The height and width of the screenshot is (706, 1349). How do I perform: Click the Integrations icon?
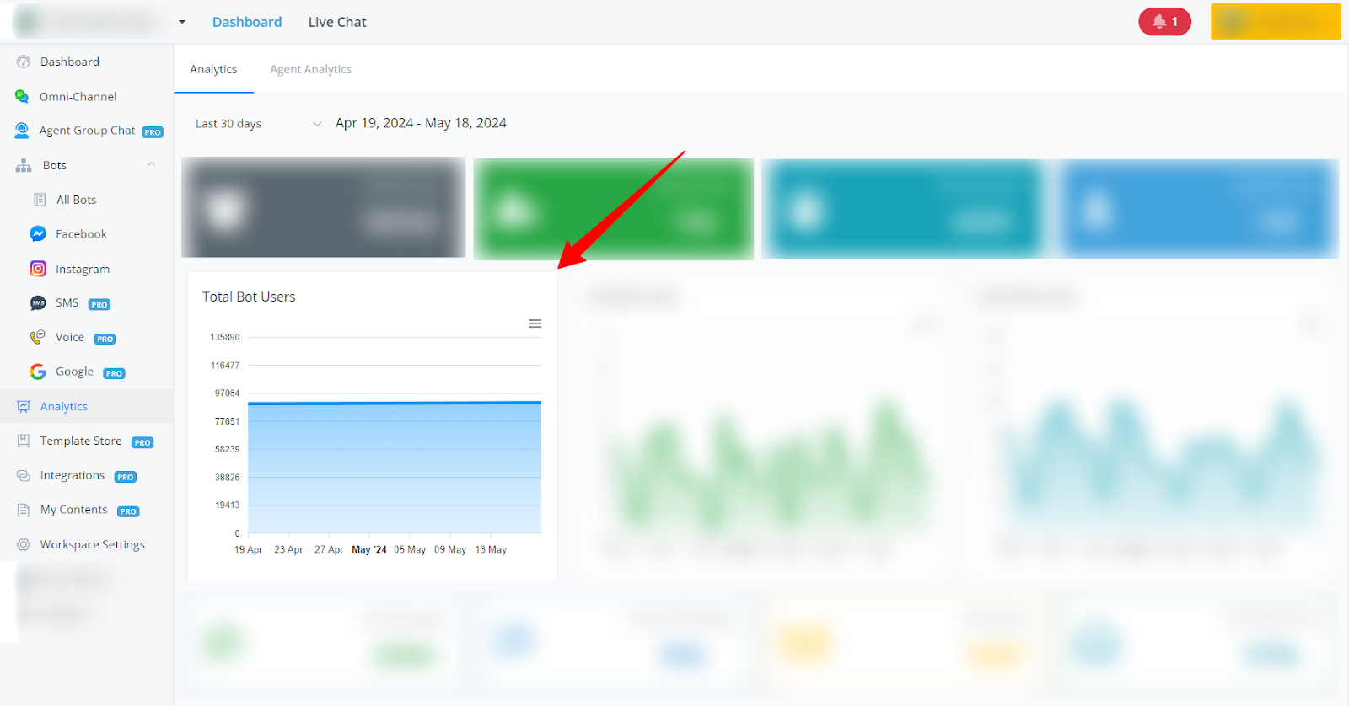tap(24, 475)
